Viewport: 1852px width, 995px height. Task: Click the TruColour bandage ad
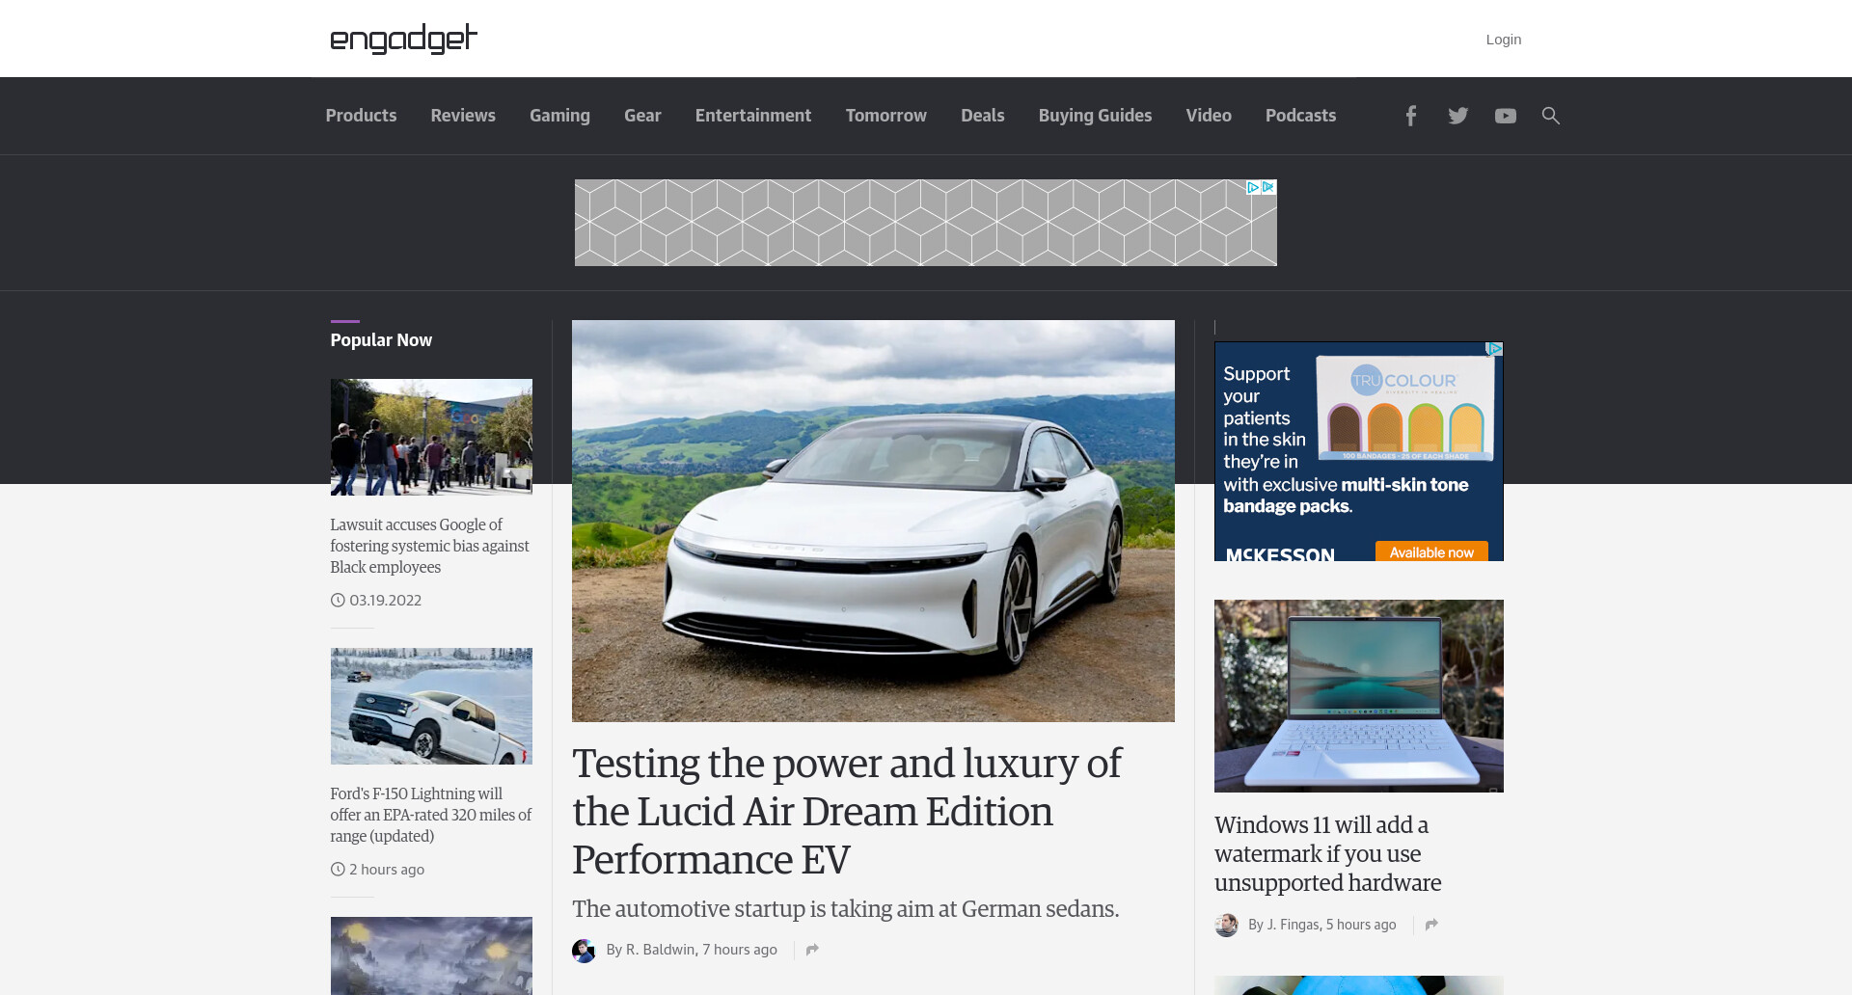[x=1358, y=451]
